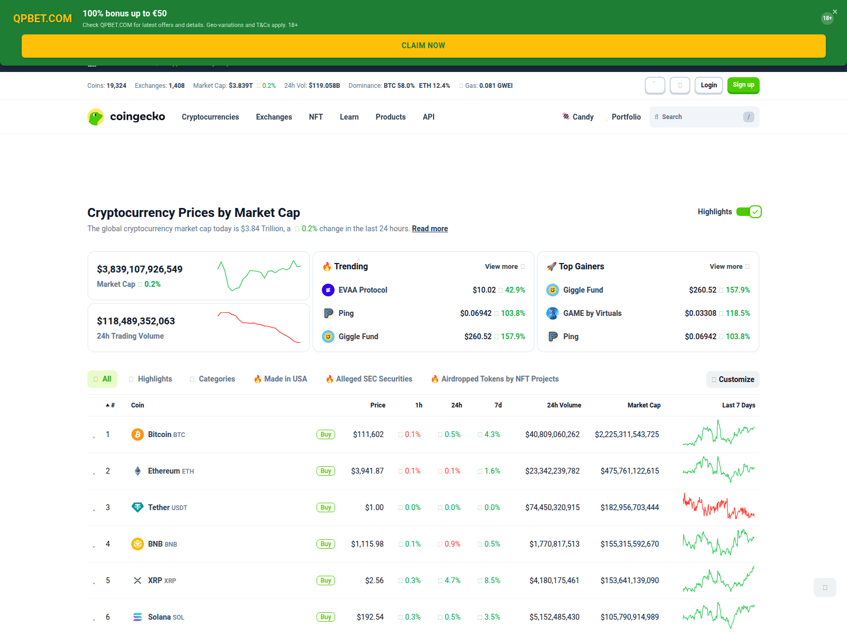Click the Customize button
847x635 pixels.
point(733,379)
